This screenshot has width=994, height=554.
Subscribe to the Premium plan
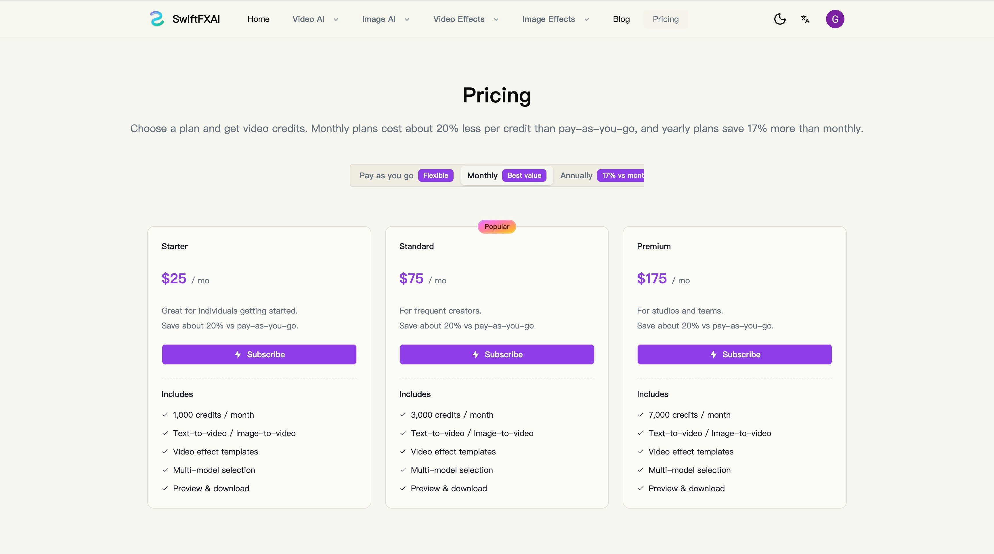click(734, 354)
